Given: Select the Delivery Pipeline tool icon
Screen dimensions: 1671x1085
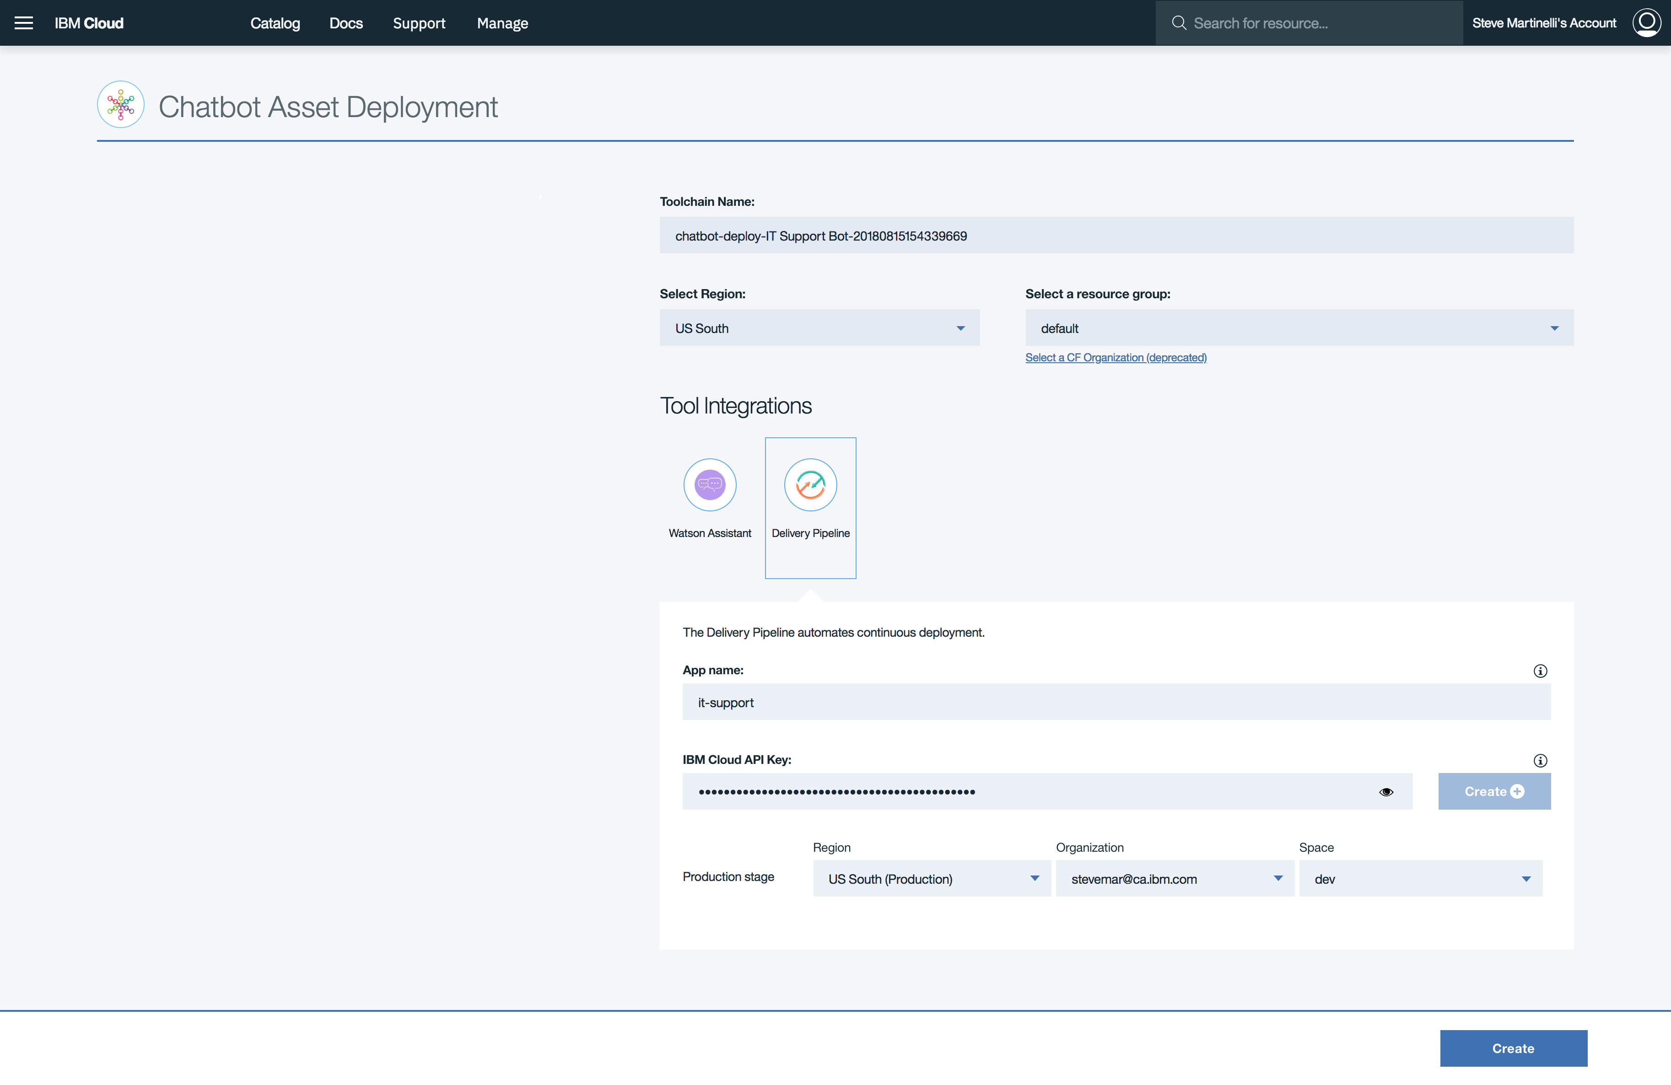Looking at the screenshot, I should (810, 485).
